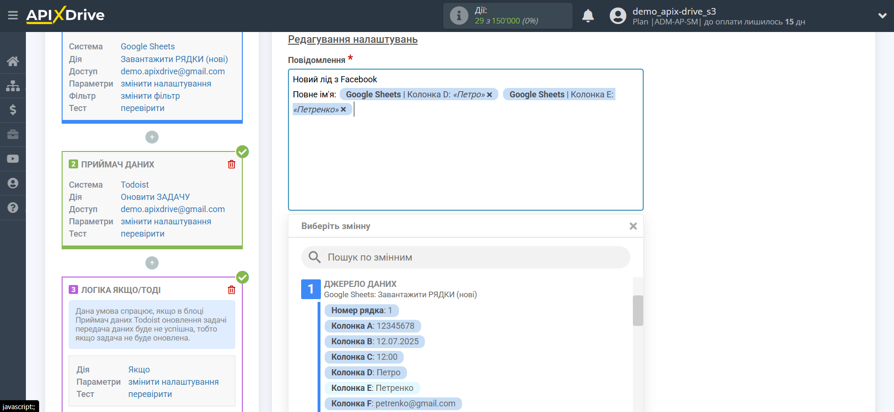Open Todoist access demo.apixdrive@gmail.com link
The height and width of the screenshot is (412, 894).
(x=173, y=209)
